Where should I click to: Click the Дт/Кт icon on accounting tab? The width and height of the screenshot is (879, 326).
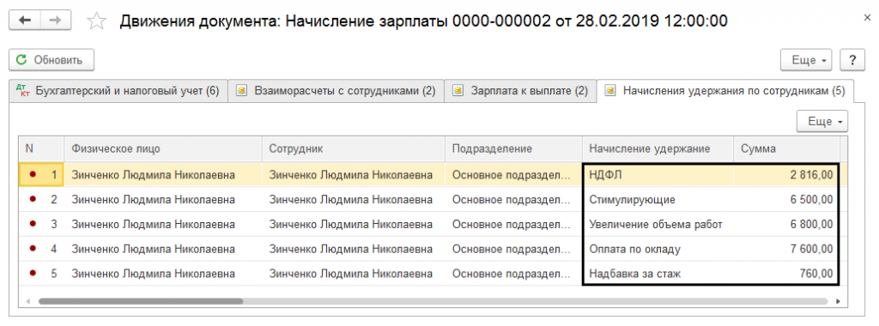point(22,91)
